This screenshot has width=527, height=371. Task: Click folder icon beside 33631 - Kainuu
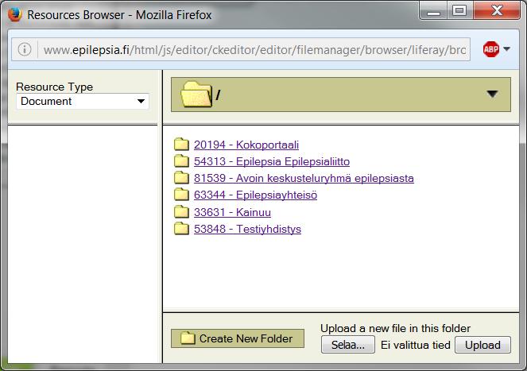(x=181, y=211)
